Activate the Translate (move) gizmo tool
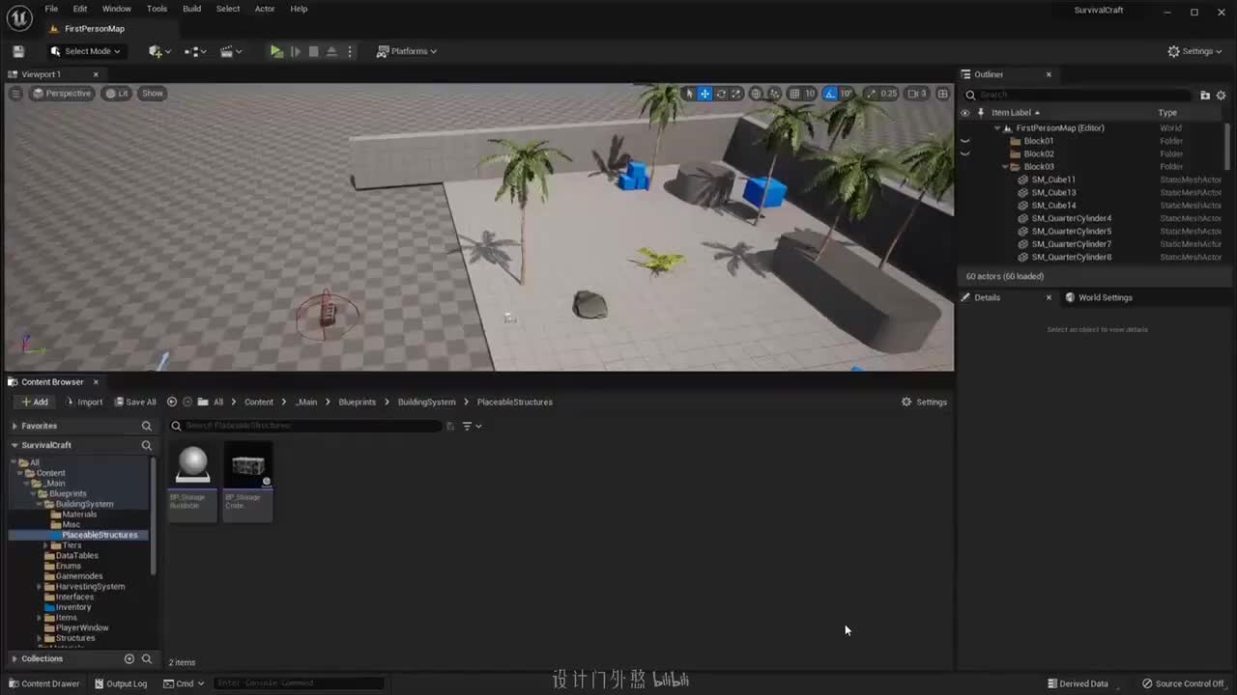Screen dimensions: 1237x695 click(705, 94)
